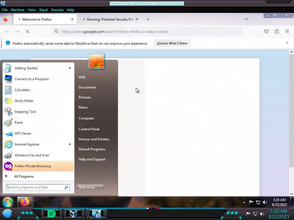Click the Firefox URL address bar
294x220 pixels.
[147, 32]
